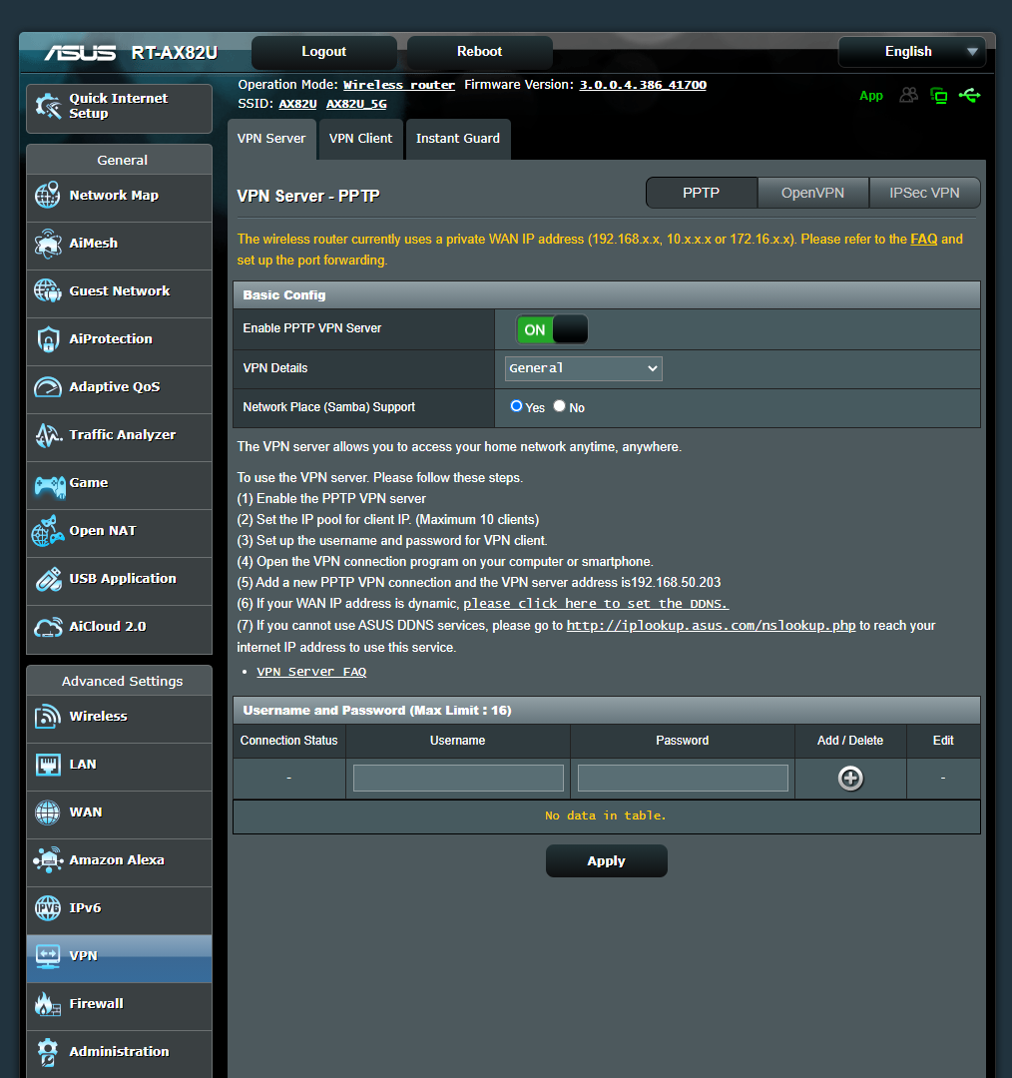Select the IPSec VPN server type tab

tap(924, 194)
